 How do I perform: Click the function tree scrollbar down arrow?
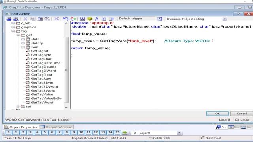tap(66, 108)
